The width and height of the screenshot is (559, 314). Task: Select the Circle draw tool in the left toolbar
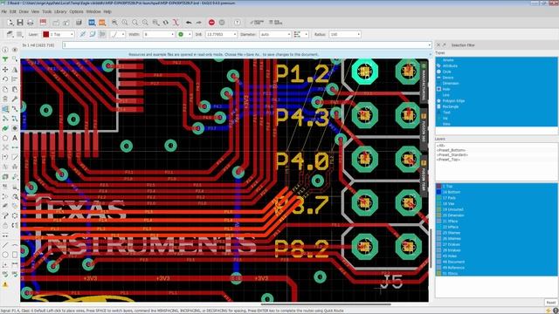pyautogui.click(x=5, y=255)
